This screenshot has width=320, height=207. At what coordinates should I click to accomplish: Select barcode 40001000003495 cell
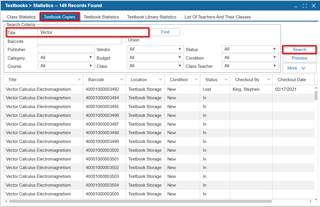(x=104, y=107)
